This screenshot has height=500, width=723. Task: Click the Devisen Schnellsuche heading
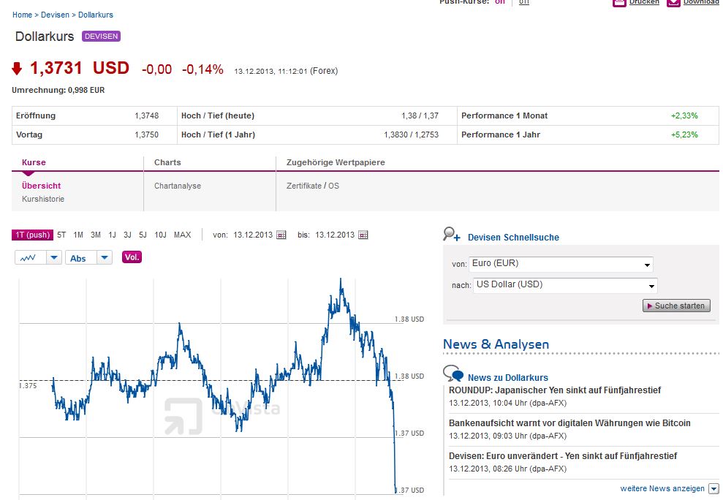513,238
